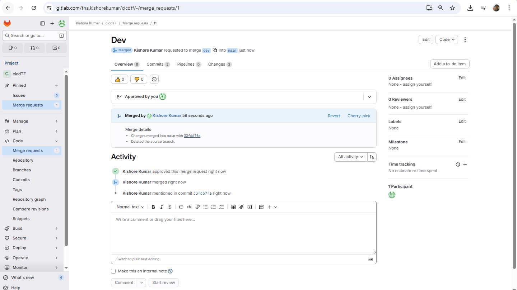The image size is (517, 290).
Task: Start the time tracking timer icon
Action: 458,165
